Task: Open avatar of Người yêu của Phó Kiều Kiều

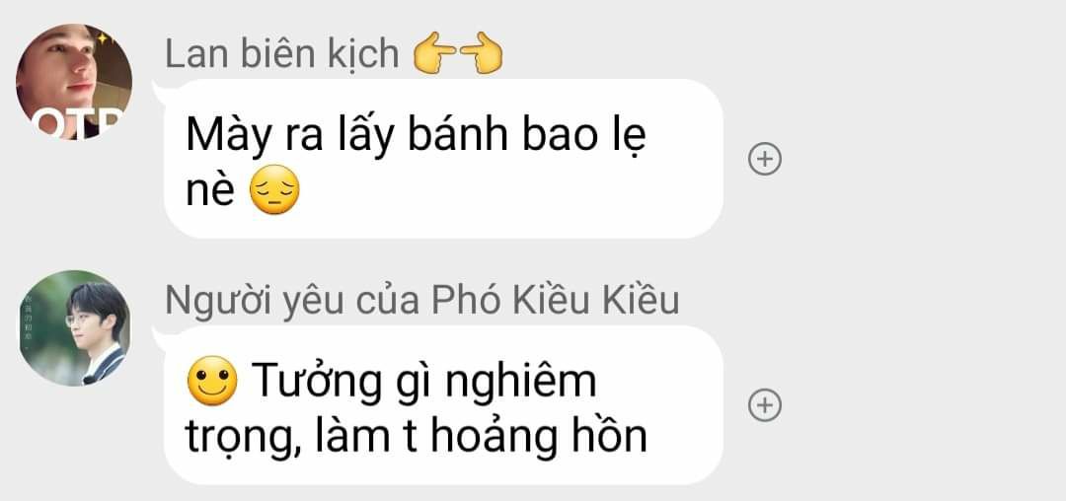Action: click(74, 328)
